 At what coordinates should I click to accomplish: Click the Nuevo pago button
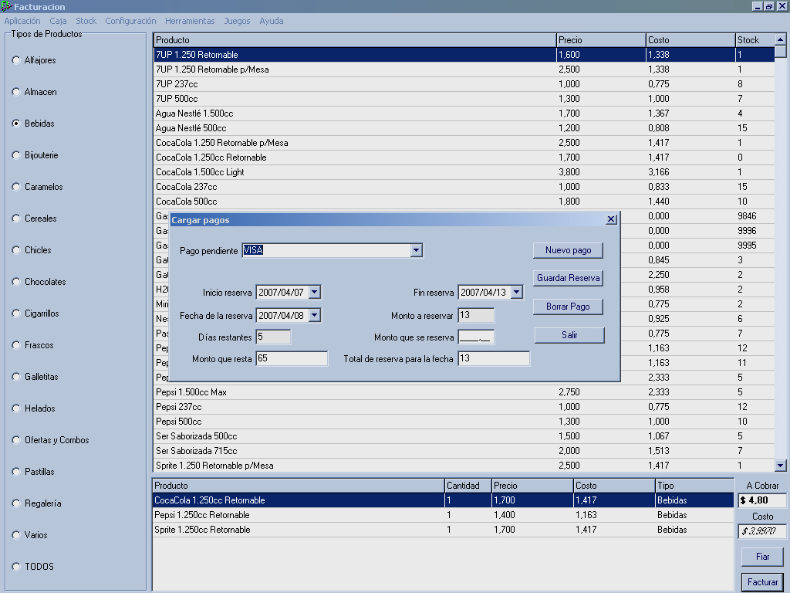568,250
